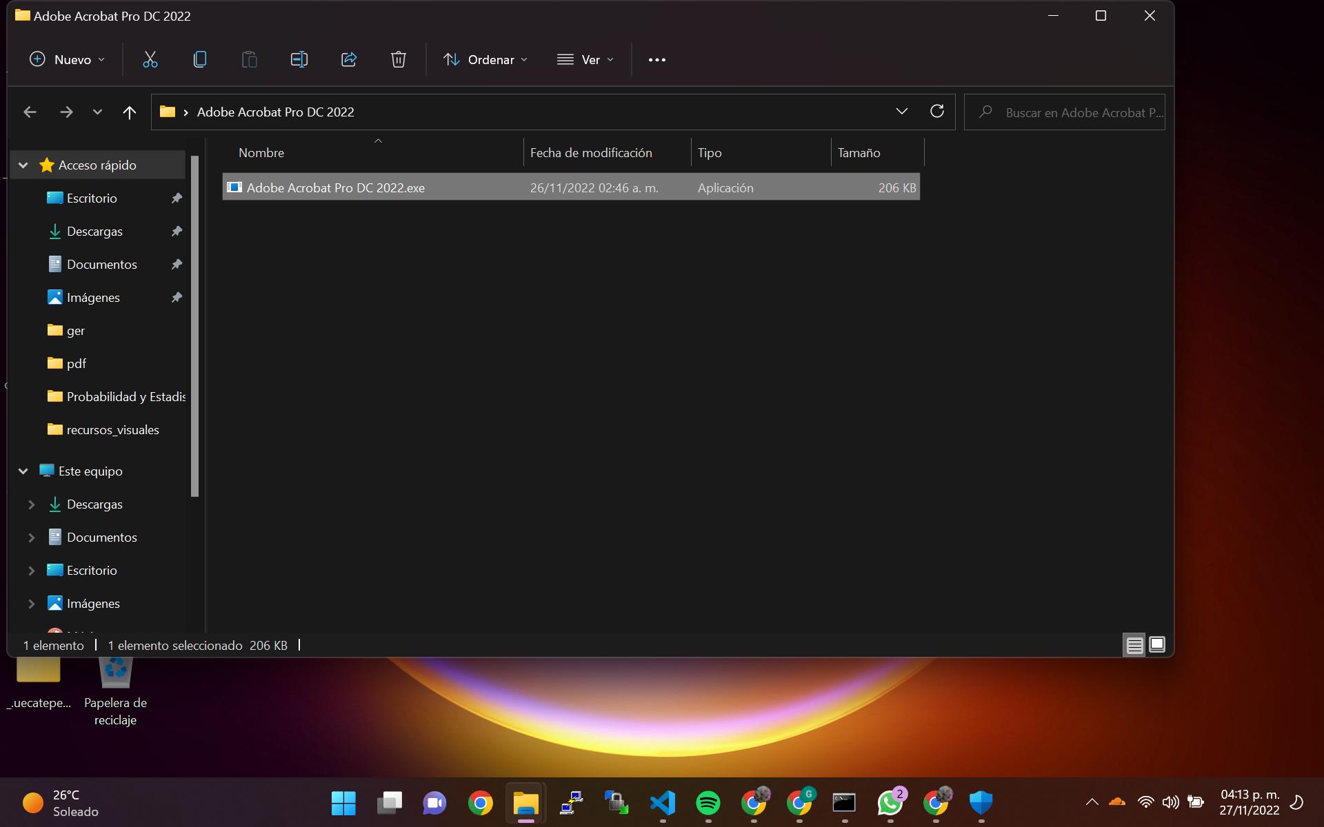Click the Rename icon
This screenshot has width=1324, height=827.
pos(299,60)
